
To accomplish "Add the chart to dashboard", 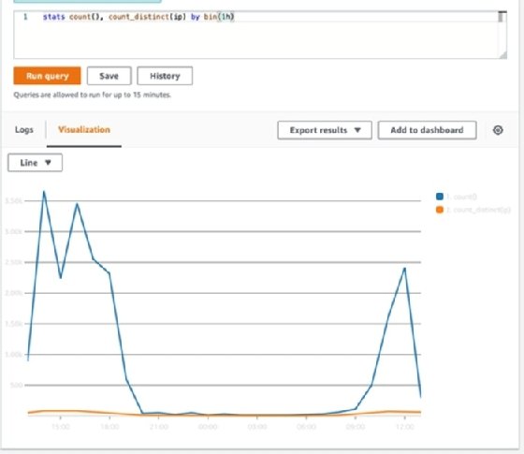I will [427, 130].
